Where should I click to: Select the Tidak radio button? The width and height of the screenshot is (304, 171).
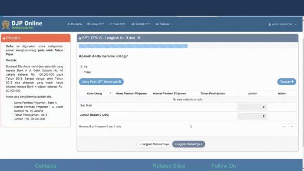pos(81,72)
